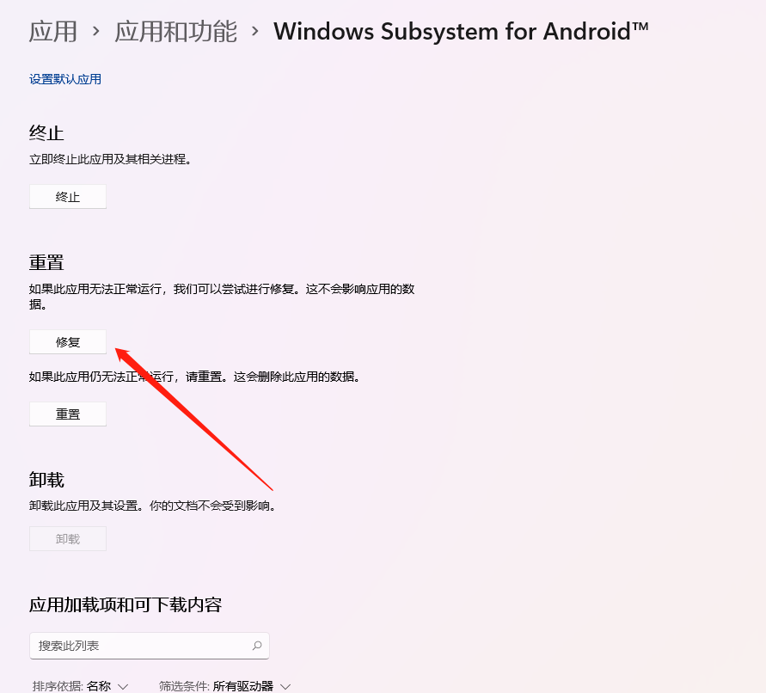The width and height of the screenshot is (766, 693).
Task: Click the 卸载 section heading
Action: 46,480
